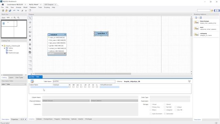This screenshot has width=220, height=124.
Task: Switch to the Indexes tab in table editor
Action: pos(39,119)
